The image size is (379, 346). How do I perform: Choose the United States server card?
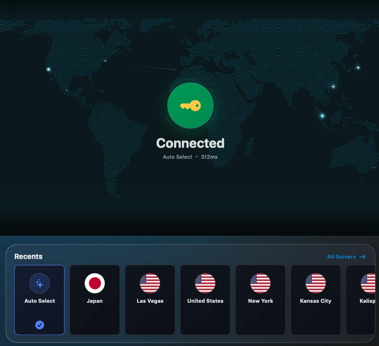(205, 300)
